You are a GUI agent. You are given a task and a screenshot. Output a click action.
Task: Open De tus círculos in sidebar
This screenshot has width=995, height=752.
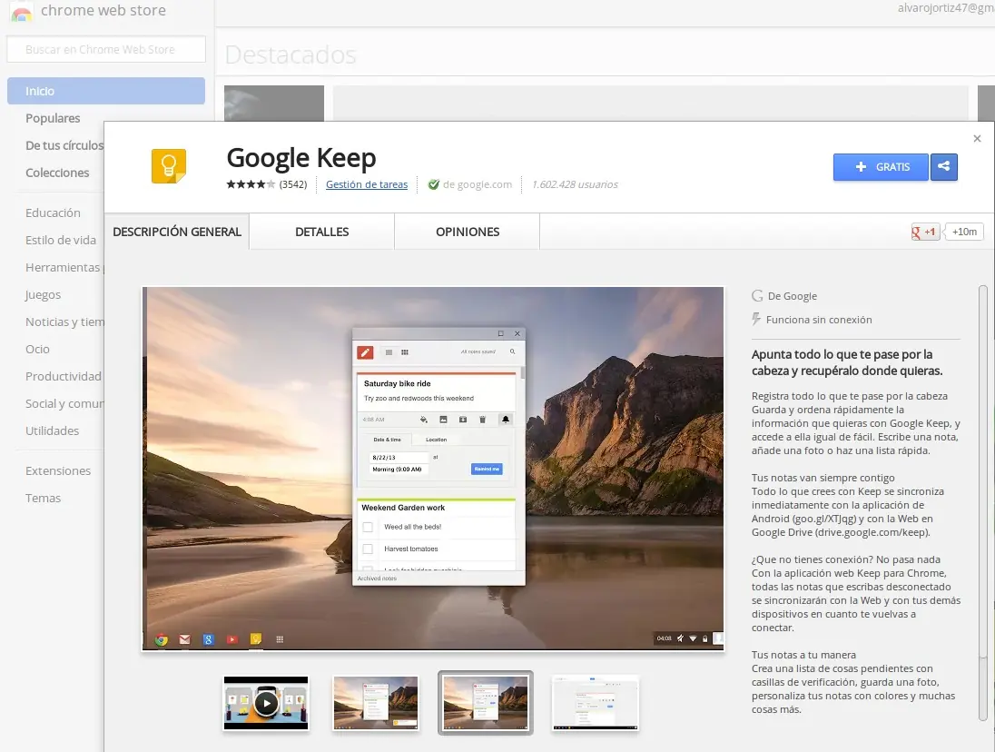click(64, 145)
